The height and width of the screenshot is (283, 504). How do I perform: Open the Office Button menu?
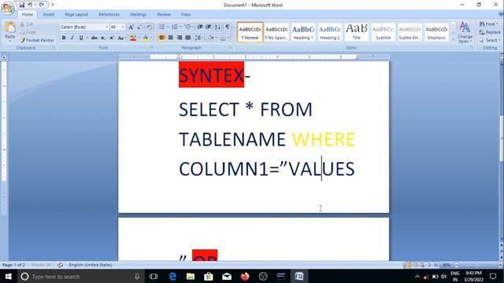point(8,8)
